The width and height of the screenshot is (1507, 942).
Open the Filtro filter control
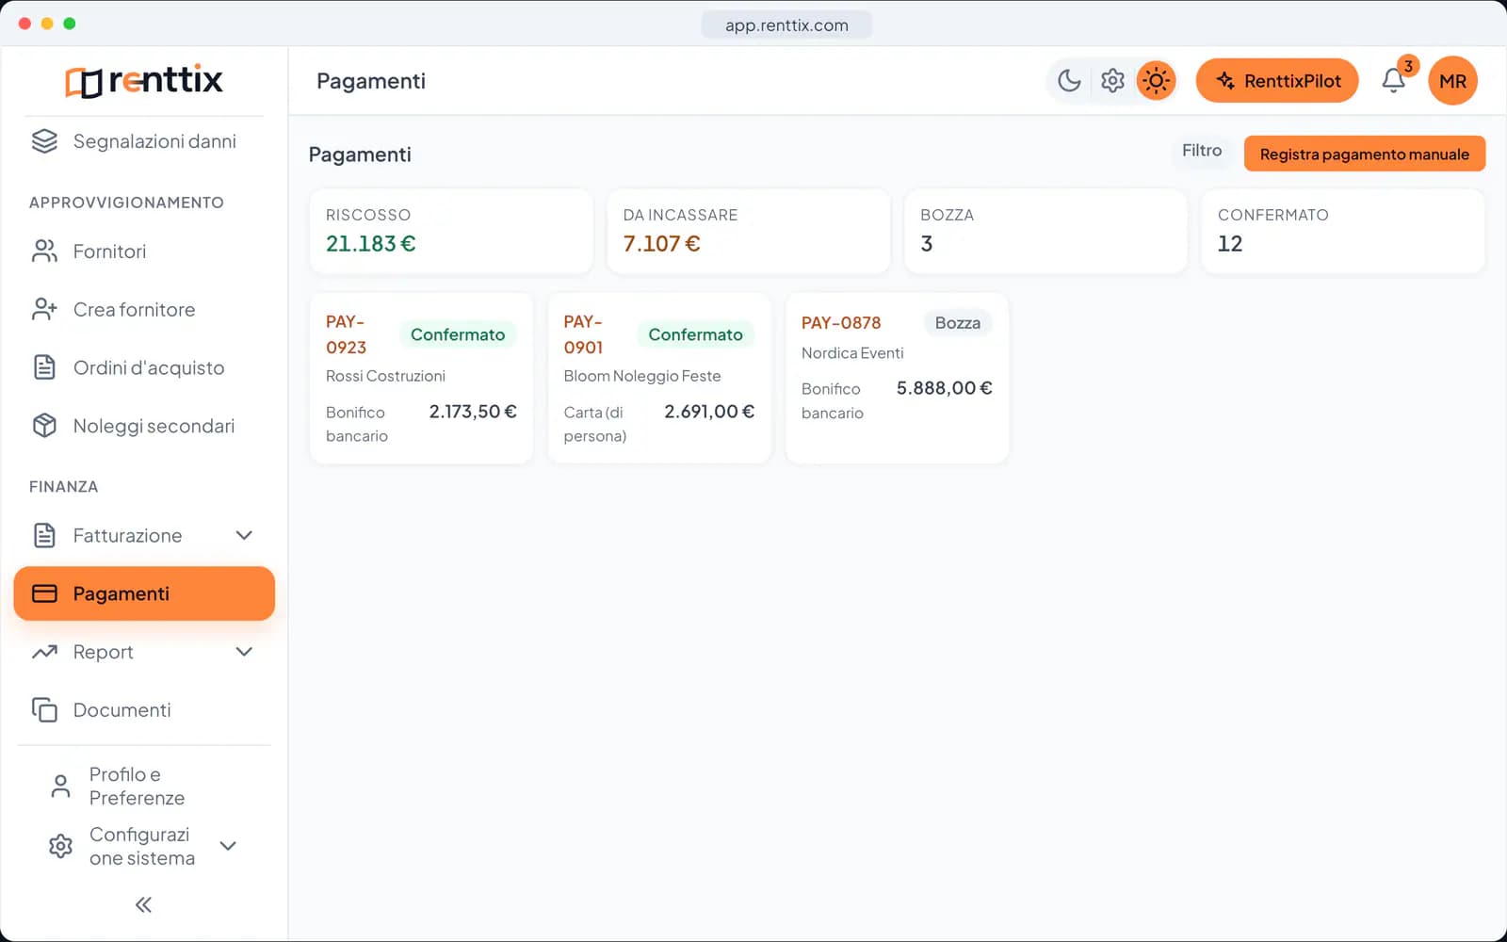pos(1202,151)
